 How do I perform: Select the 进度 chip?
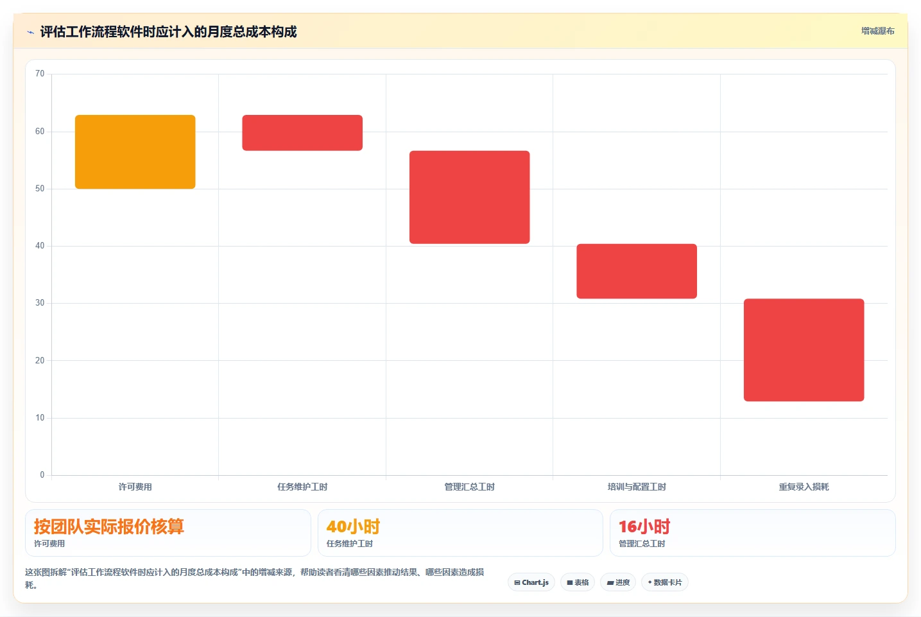pos(618,582)
